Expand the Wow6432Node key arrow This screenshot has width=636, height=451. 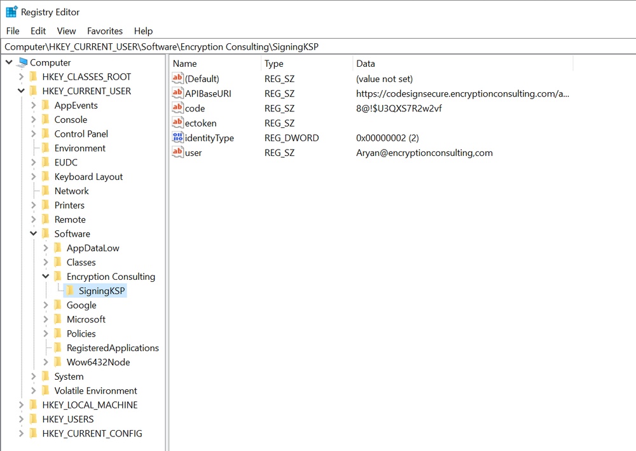click(x=45, y=362)
